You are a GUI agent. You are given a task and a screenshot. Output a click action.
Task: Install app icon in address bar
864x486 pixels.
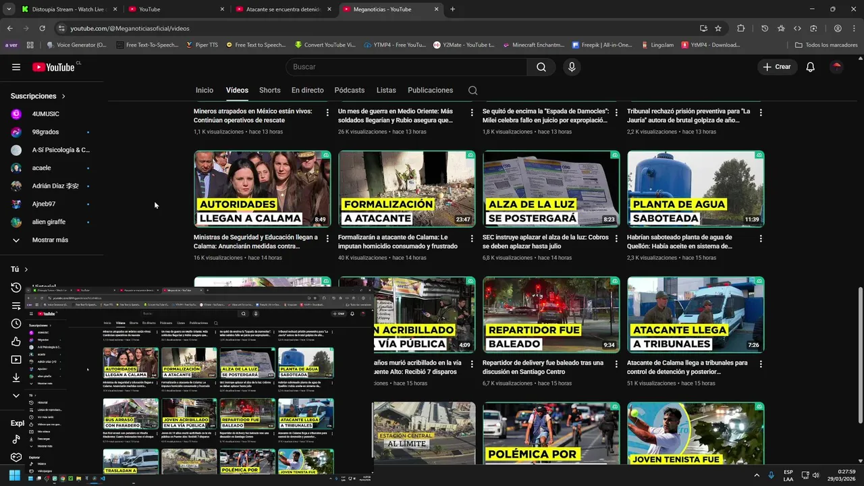(x=703, y=28)
